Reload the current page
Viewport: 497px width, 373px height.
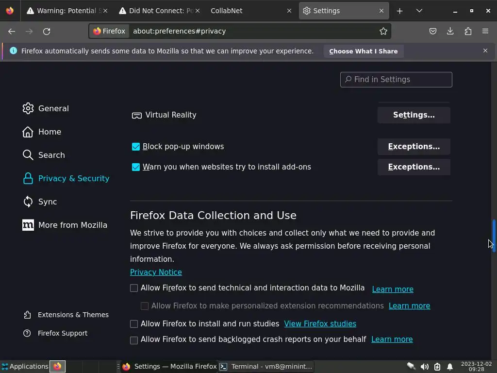[x=47, y=32]
